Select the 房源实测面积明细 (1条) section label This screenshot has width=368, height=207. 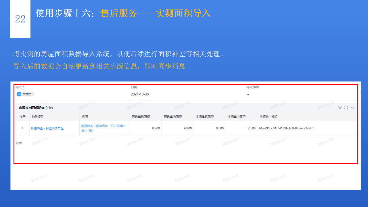coord(32,108)
